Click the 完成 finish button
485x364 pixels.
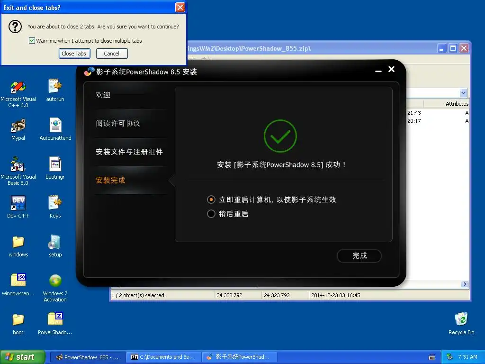359,255
